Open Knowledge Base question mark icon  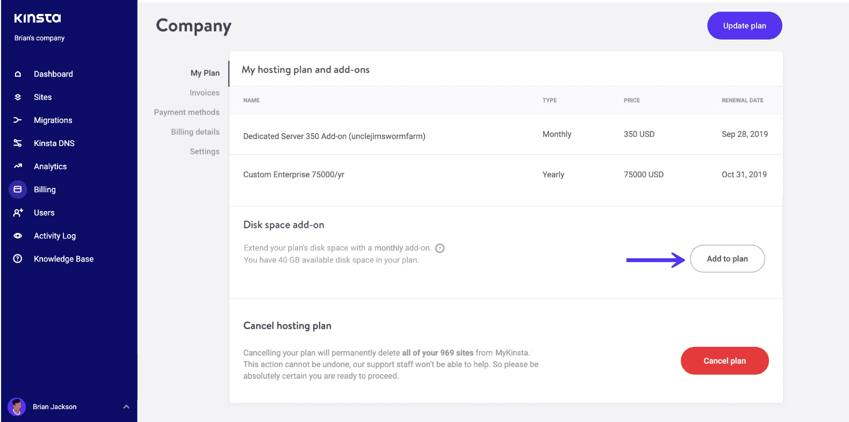tap(18, 259)
